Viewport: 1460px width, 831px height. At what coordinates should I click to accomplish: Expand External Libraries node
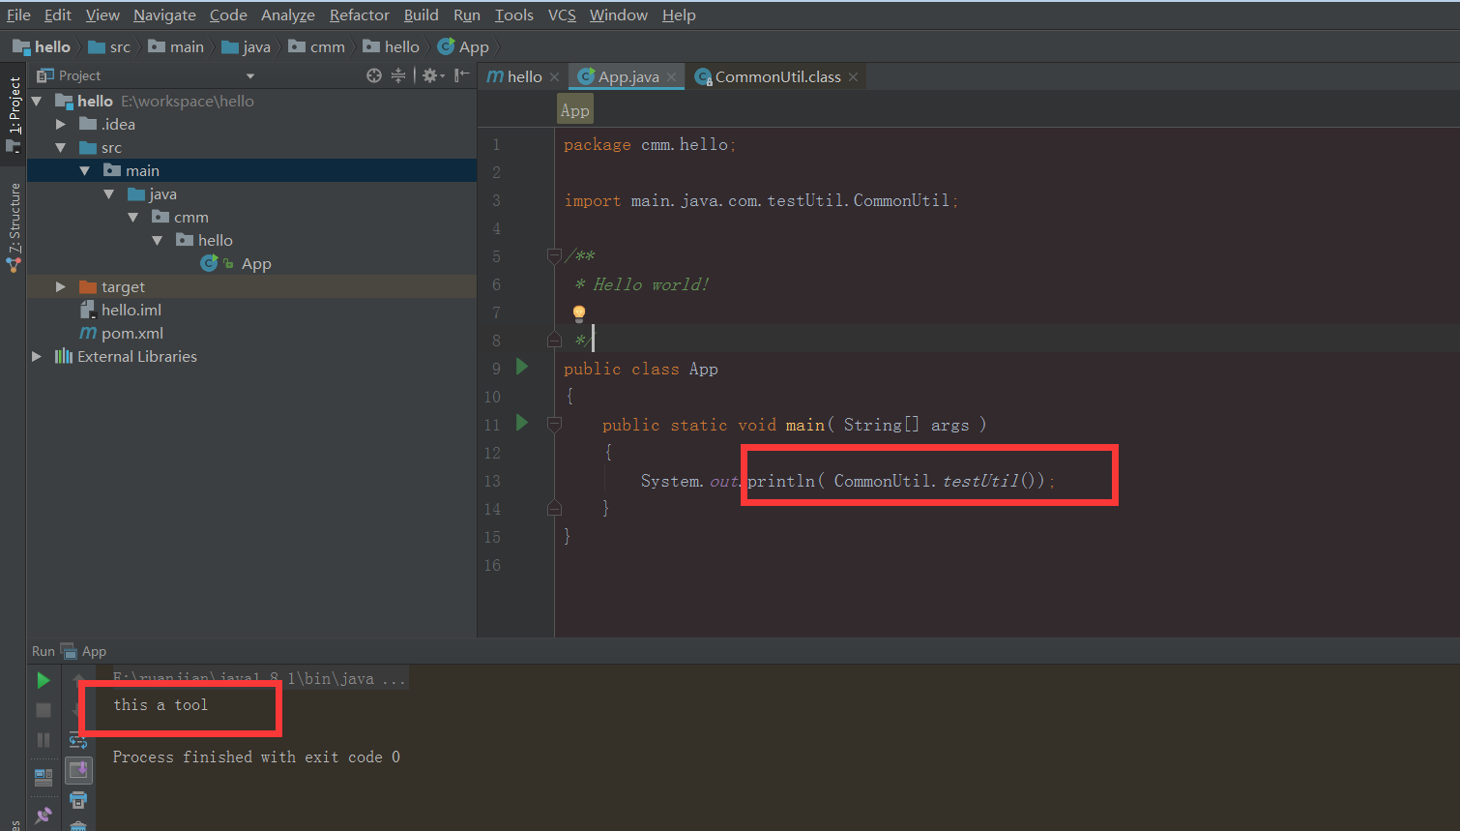[37, 356]
